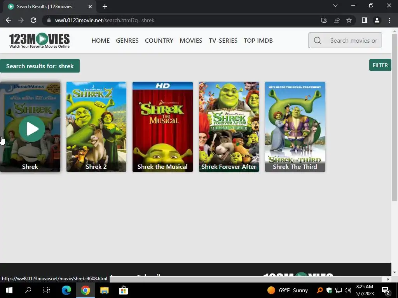Image resolution: width=398 pixels, height=298 pixels.
Task: Open the clock showing 8:25 AM
Action: [365, 290]
